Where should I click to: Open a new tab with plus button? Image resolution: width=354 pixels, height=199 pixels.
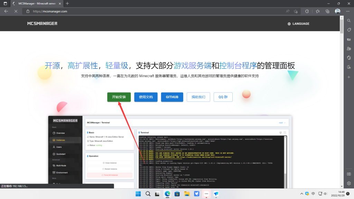tap(67, 3)
